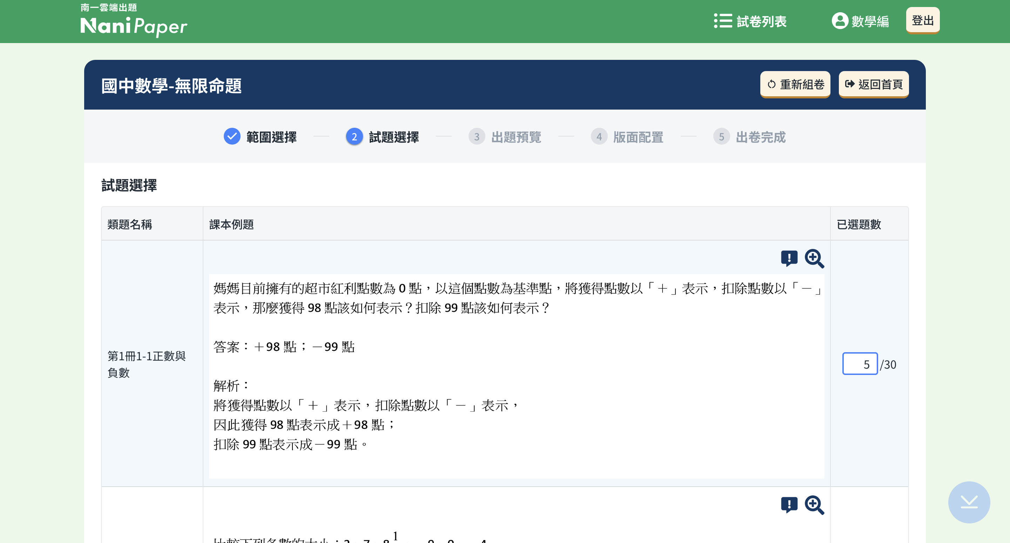Viewport: 1010px width, 543px height.
Task: Magnify the first example question
Action: [814, 258]
